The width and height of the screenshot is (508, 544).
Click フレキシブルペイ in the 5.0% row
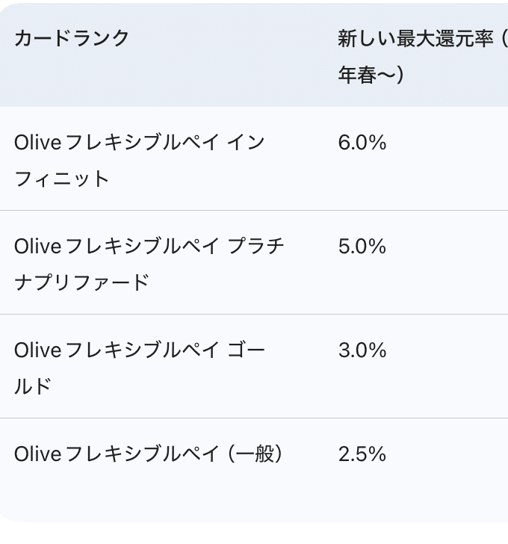[142, 247]
